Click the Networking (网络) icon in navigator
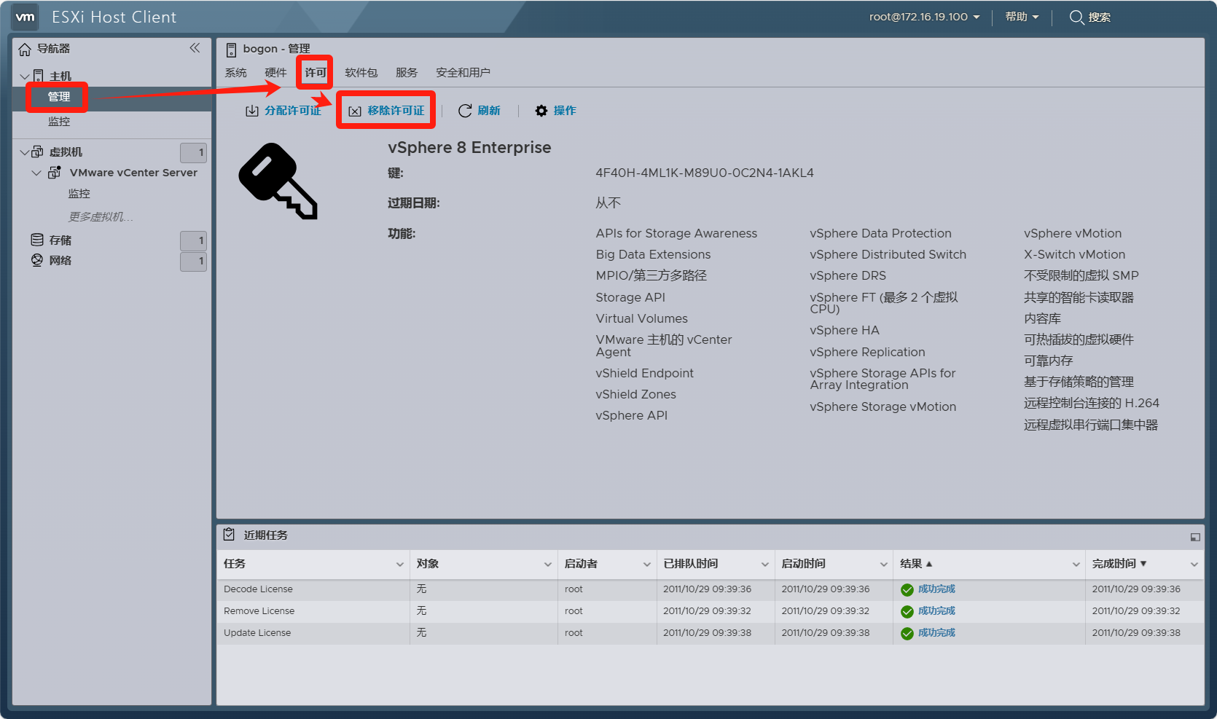This screenshot has height=719, width=1217. click(37, 260)
